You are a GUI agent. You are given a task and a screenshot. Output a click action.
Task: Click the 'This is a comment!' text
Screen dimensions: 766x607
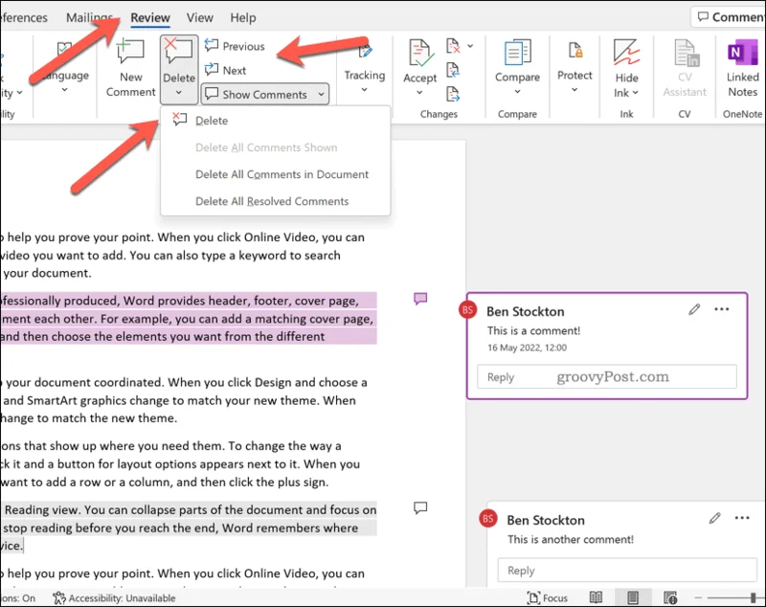(533, 330)
